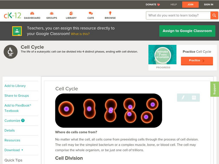Click the orange search magnifier button
Screen dimensions: 219x164
214,15
